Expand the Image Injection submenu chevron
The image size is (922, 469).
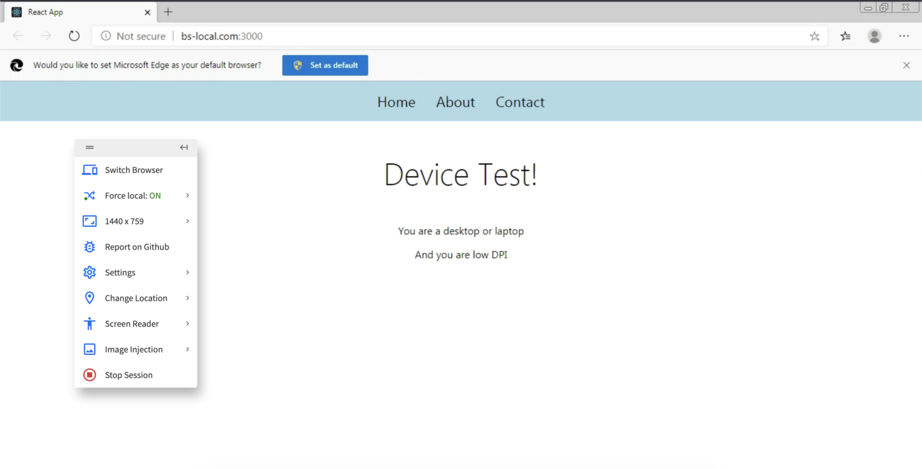click(187, 349)
